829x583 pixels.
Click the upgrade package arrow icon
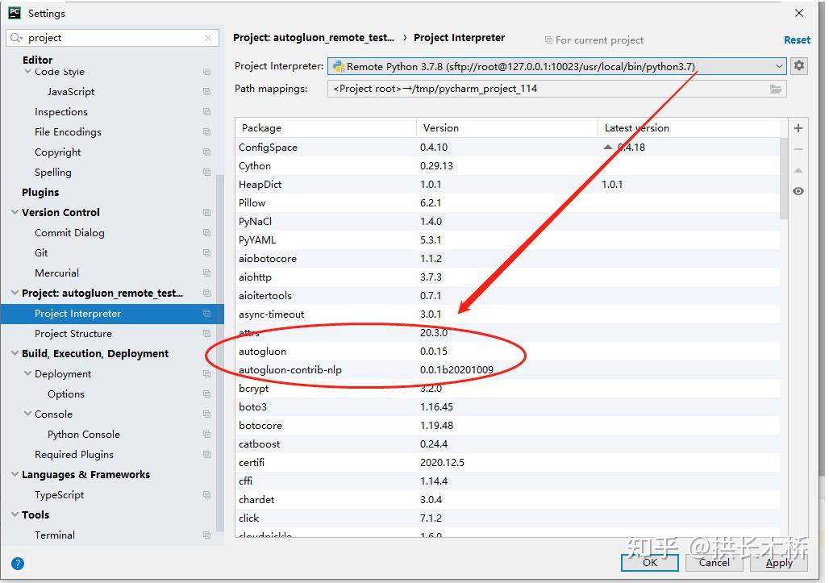coord(798,170)
